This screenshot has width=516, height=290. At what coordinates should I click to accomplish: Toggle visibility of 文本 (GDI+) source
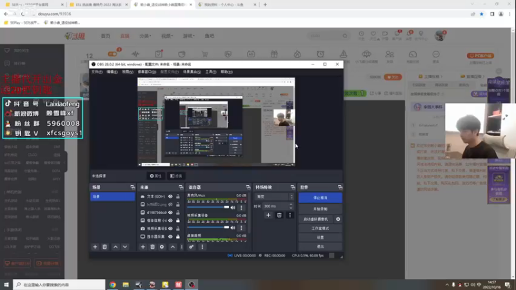(x=170, y=197)
